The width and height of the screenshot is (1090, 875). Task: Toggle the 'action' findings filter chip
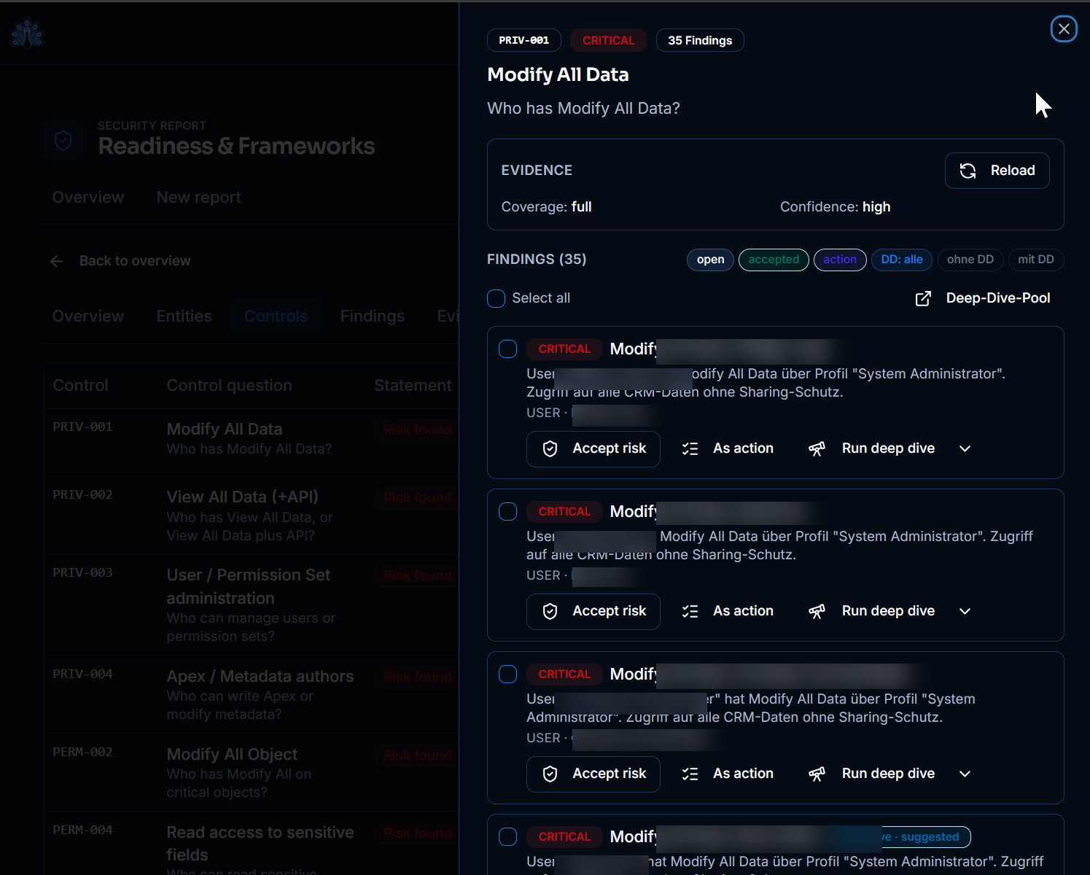[840, 260]
